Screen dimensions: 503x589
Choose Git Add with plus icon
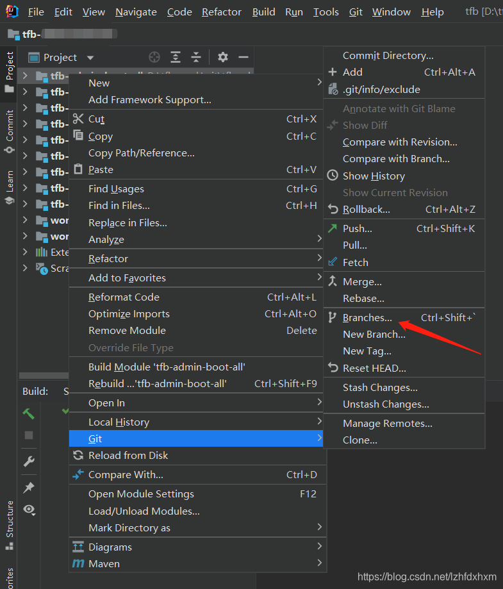pyautogui.click(x=404, y=72)
